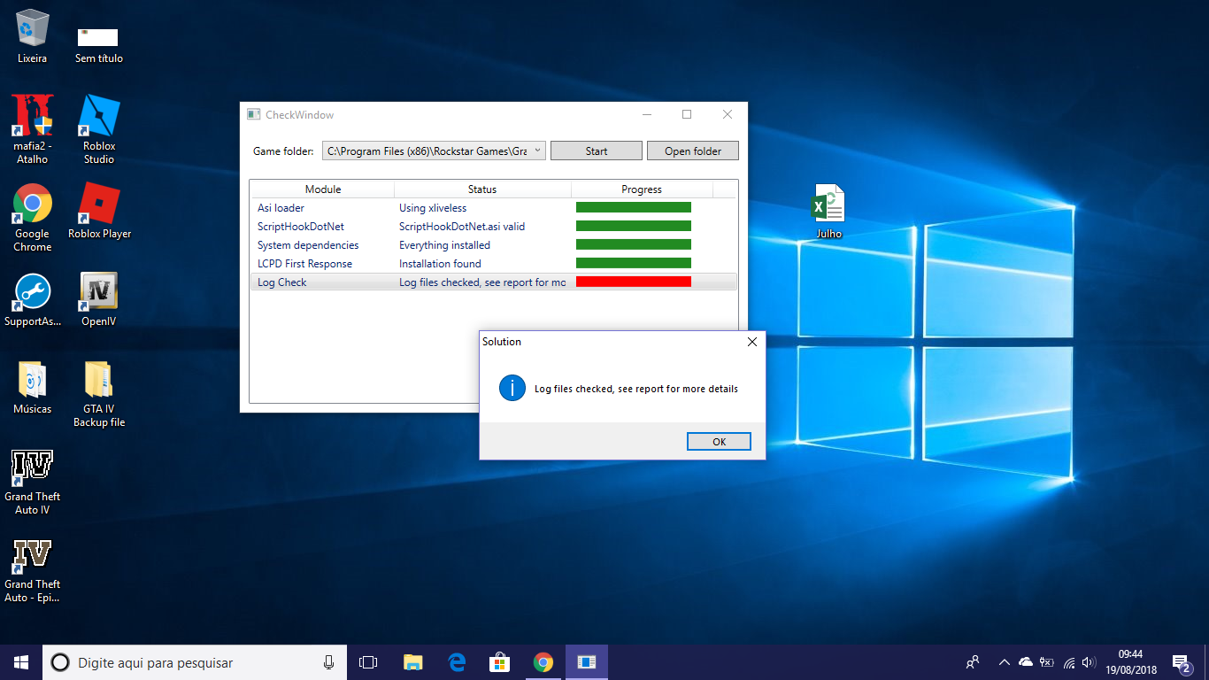Viewport: 1209px width, 680px height.
Task: Click the Module column header
Action: pyautogui.click(x=323, y=189)
